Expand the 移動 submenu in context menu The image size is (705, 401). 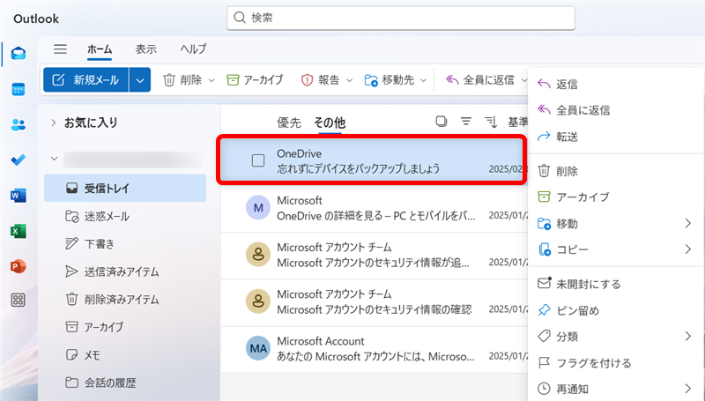[x=687, y=223]
